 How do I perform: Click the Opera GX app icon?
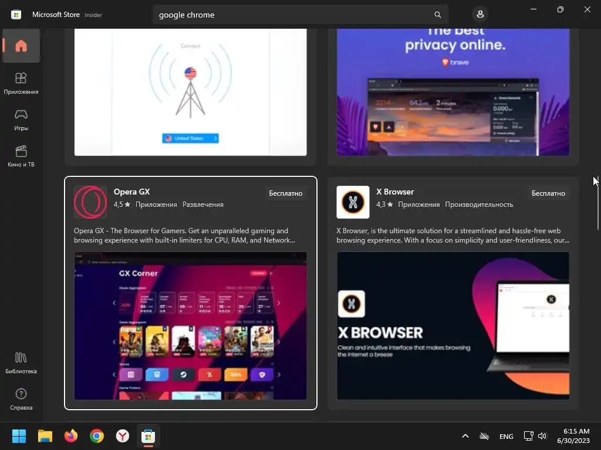click(x=90, y=202)
